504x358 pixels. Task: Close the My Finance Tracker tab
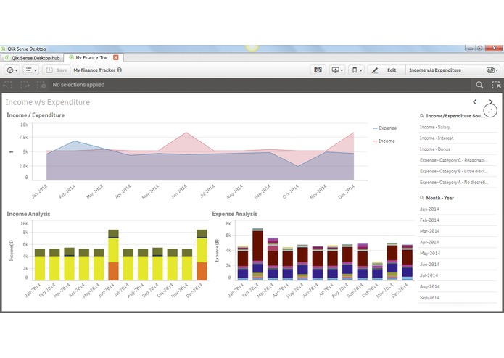point(116,57)
